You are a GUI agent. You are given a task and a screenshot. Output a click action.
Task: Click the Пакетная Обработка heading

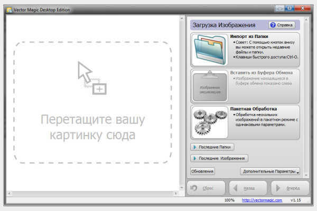tap(254, 109)
